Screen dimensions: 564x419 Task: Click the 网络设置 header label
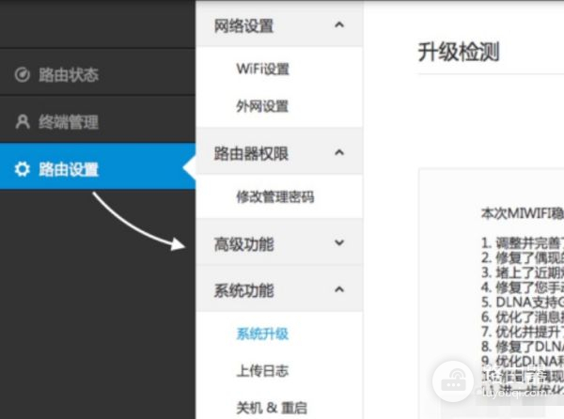pos(243,26)
